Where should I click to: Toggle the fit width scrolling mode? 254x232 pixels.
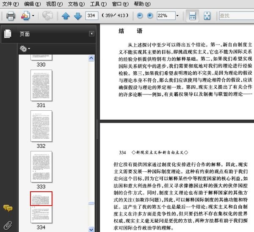(192, 16)
